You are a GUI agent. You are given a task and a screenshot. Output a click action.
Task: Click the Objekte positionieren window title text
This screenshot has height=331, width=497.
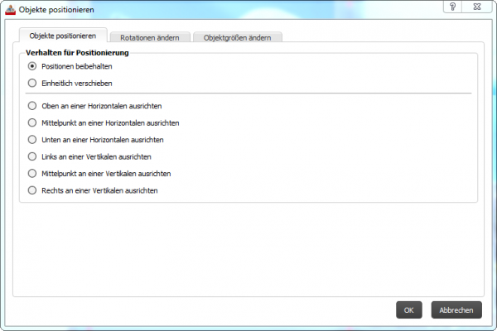point(56,10)
